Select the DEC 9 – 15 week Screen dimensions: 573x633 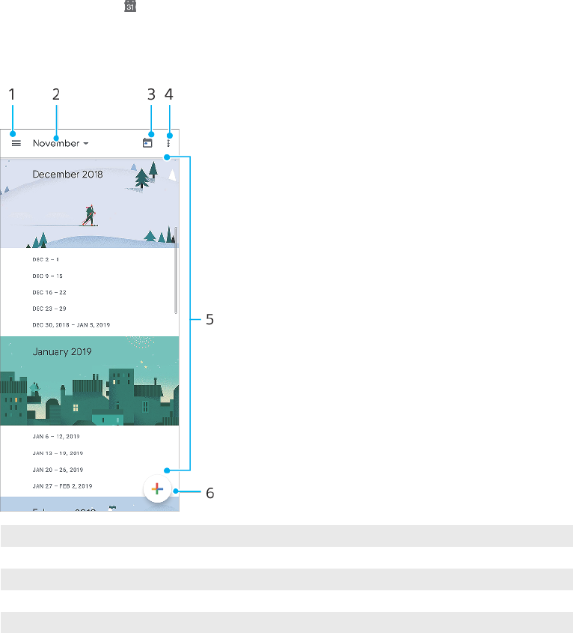pos(48,276)
